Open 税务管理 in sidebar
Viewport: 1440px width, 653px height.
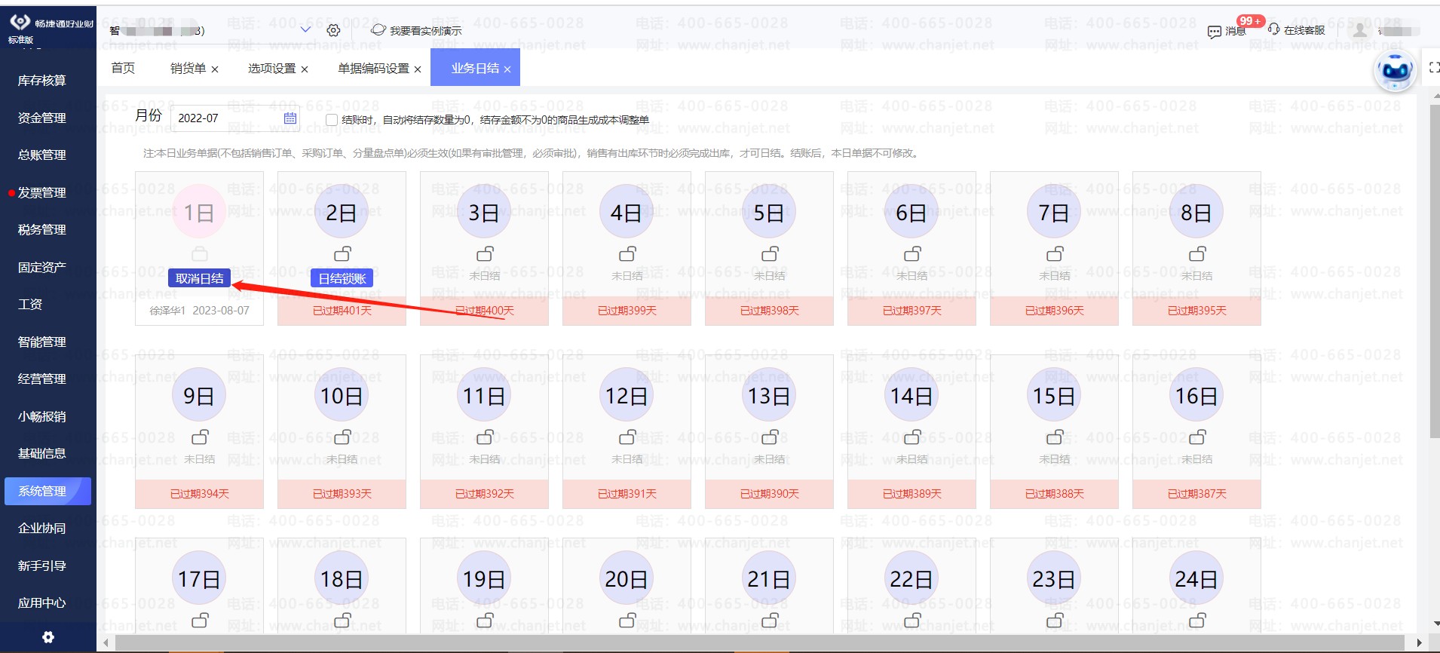pos(42,230)
